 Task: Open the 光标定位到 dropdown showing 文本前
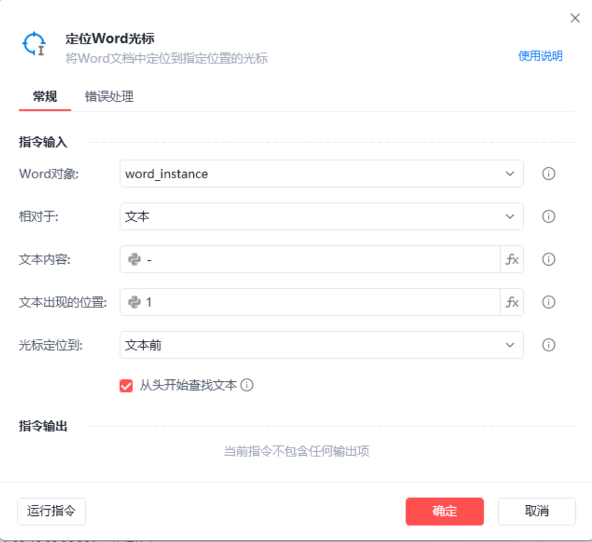click(321, 345)
